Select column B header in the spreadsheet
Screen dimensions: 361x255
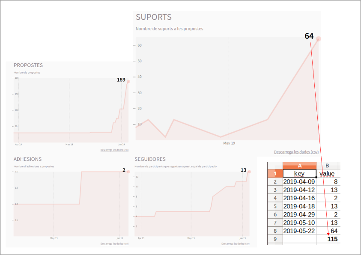click(x=328, y=166)
